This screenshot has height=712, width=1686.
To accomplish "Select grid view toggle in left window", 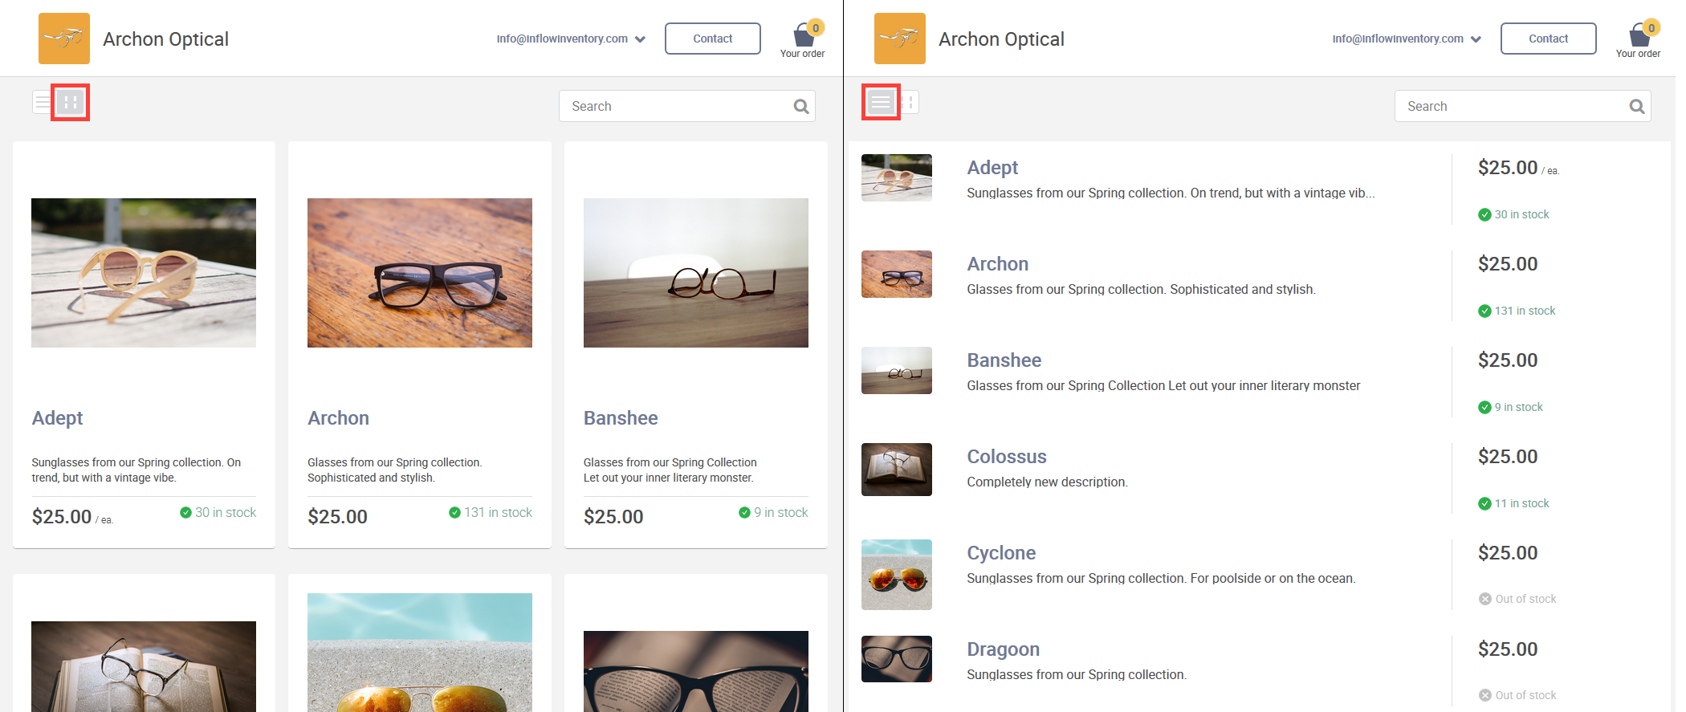I will [x=71, y=102].
